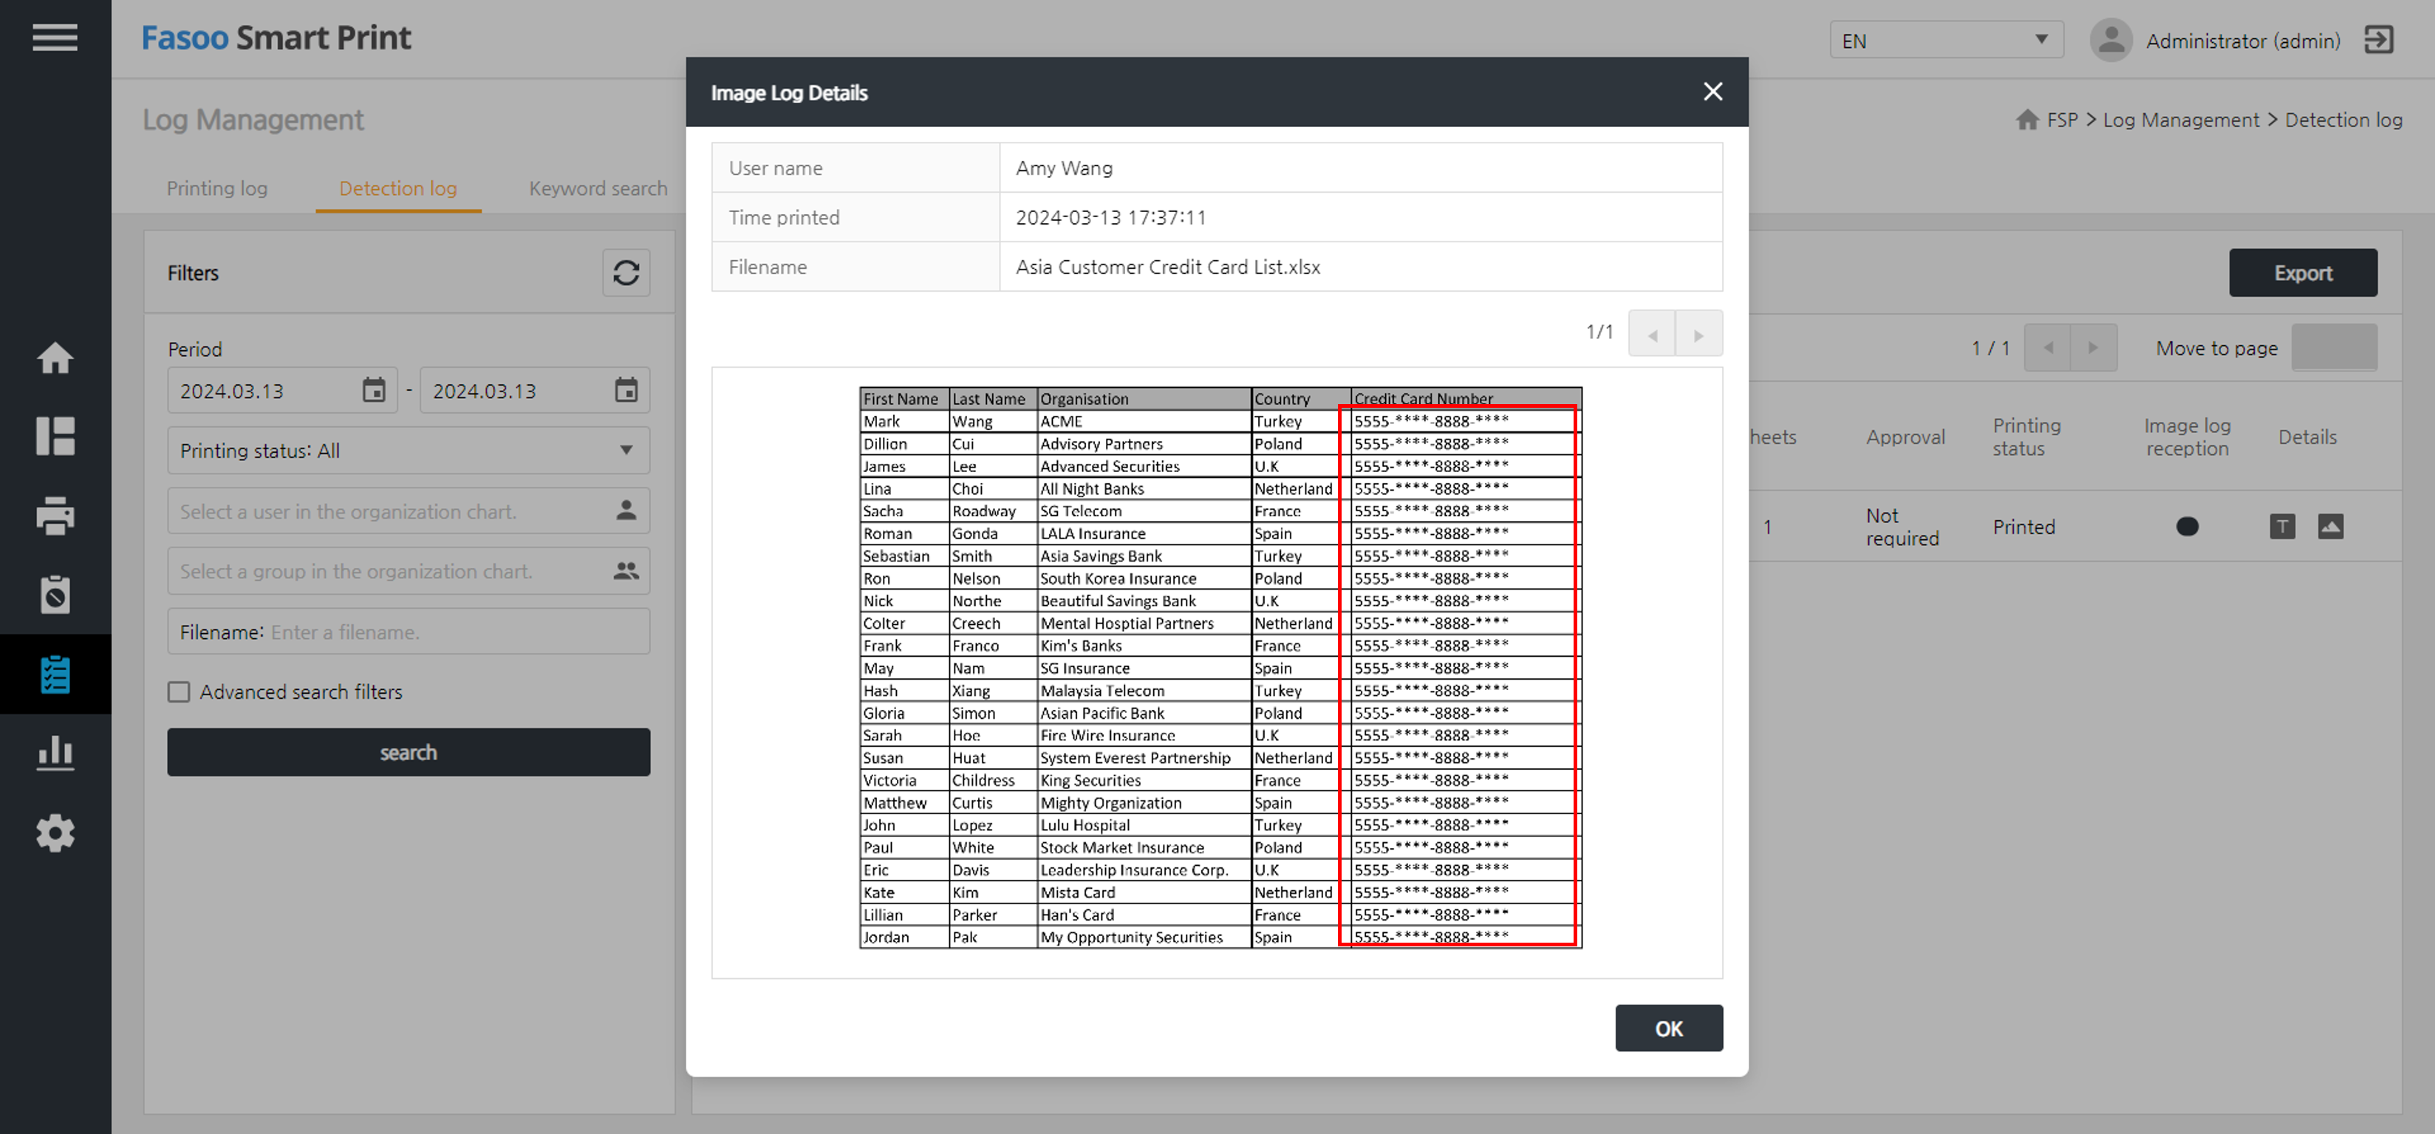This screenshot has width=2435, height=1134.
Task: Open the EN language selector
Action: click(x=1945, y=40)
